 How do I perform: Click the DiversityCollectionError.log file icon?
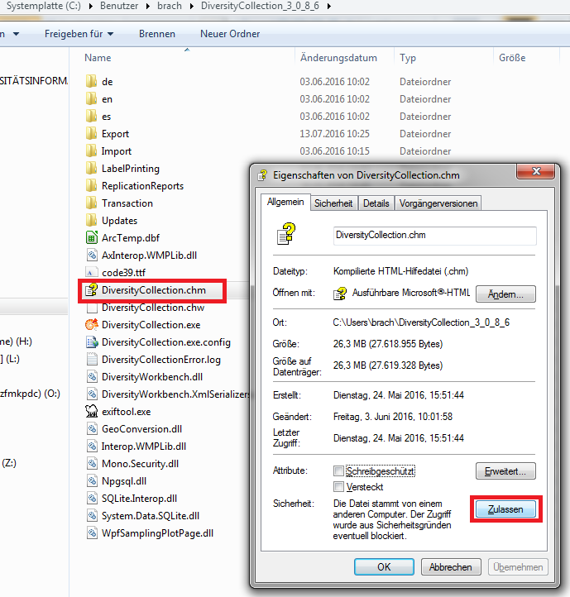pos(92,360)
